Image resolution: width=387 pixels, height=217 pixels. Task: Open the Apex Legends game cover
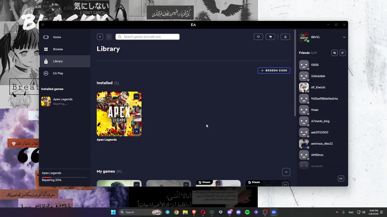(119, 114)
